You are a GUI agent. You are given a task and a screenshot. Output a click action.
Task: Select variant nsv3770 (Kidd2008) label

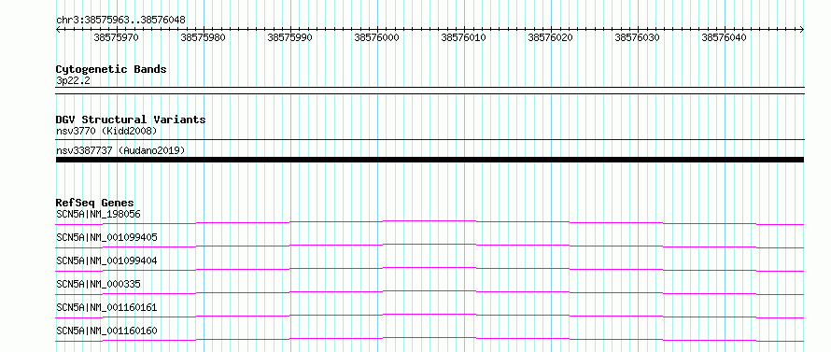coord(106,131)
